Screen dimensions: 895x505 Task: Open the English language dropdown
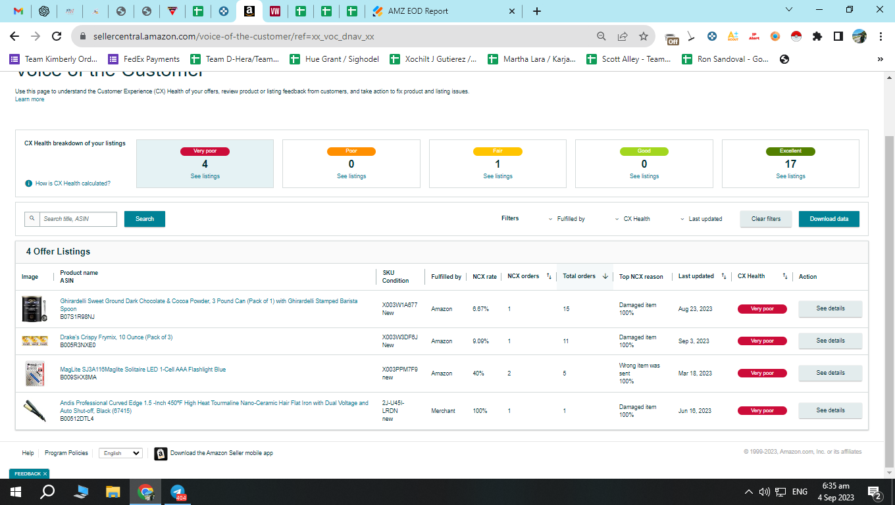click(x=120, y=453)
